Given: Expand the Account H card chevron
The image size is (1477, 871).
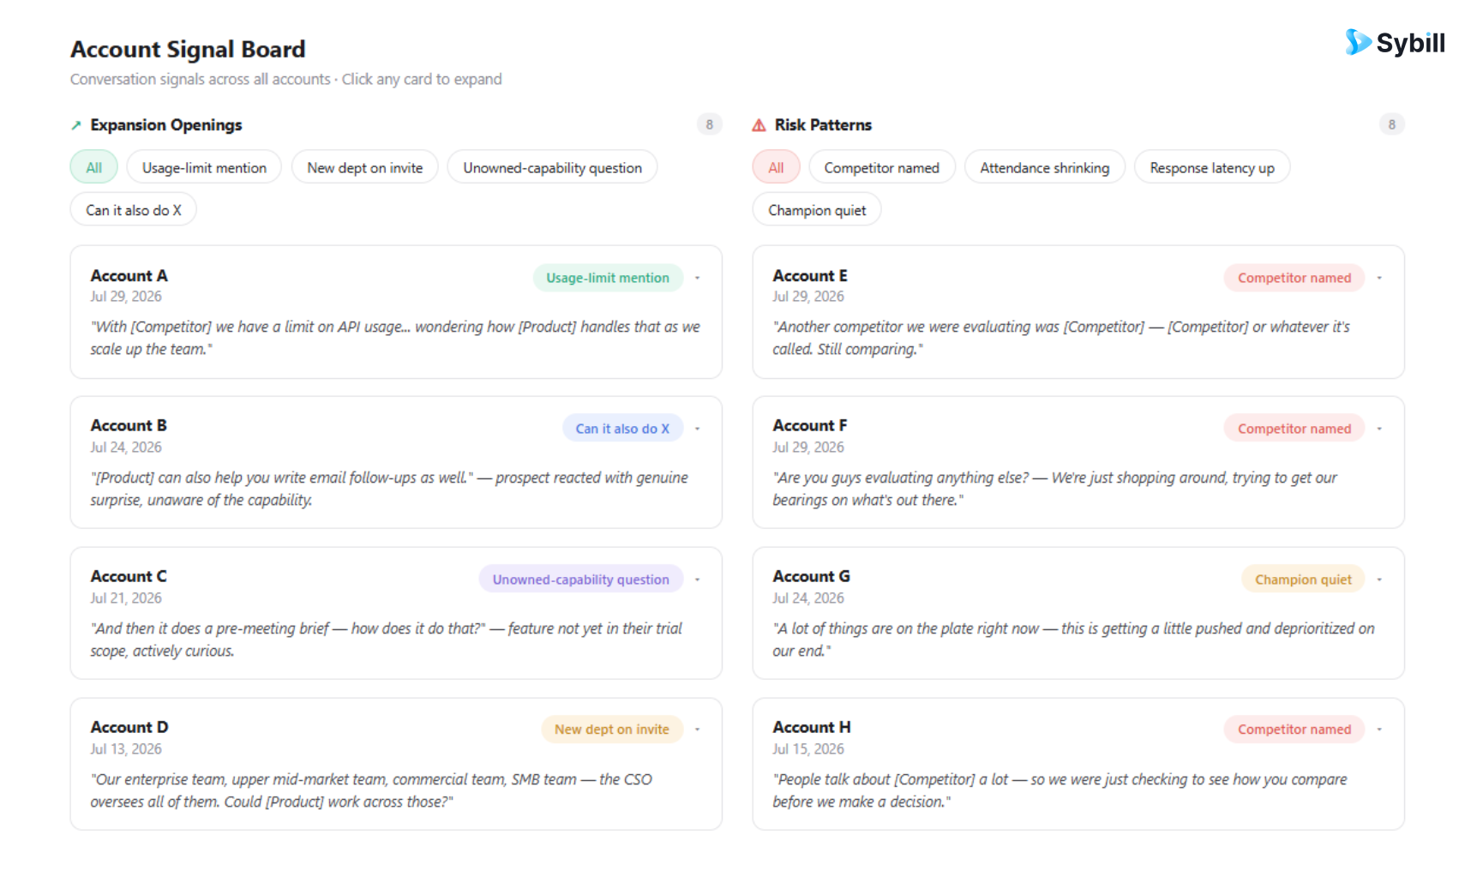Looking at the screenshot, I should tap(1379, 730).
